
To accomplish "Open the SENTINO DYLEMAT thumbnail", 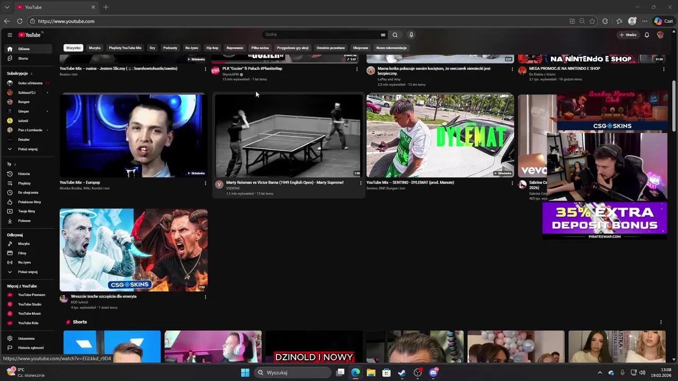I will (x=440, y=135).
